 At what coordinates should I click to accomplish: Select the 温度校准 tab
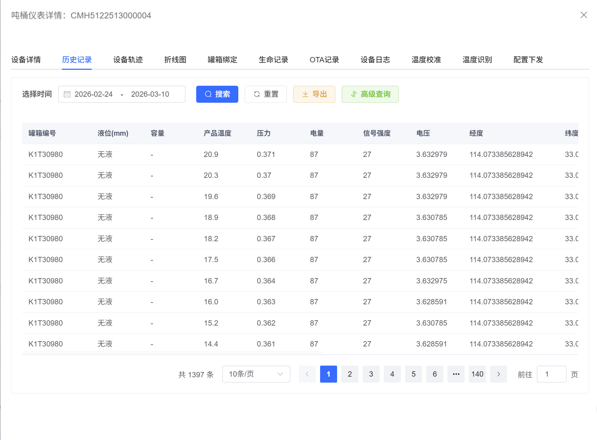(426, 60)
